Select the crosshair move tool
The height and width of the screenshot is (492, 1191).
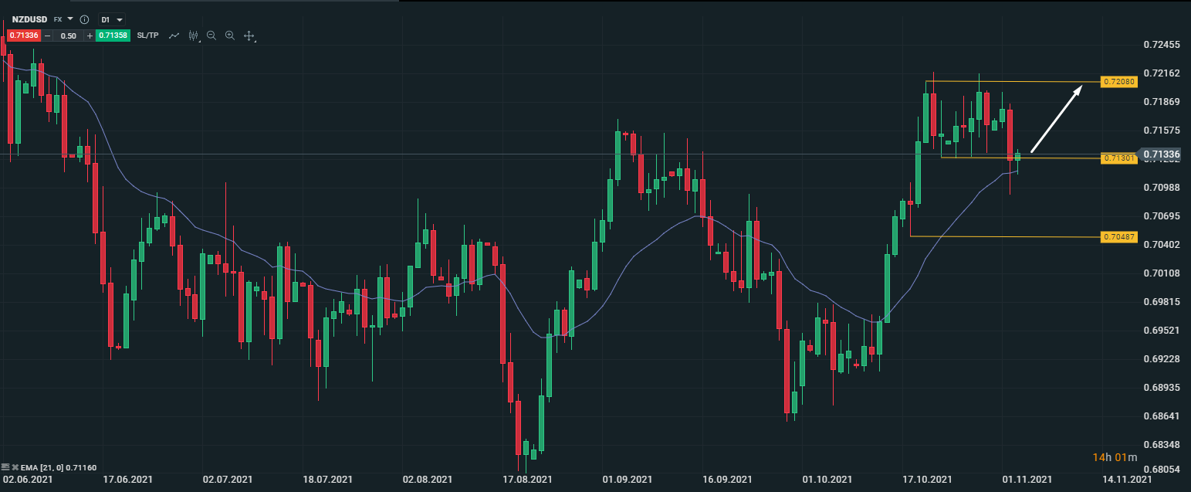point(249,36)
